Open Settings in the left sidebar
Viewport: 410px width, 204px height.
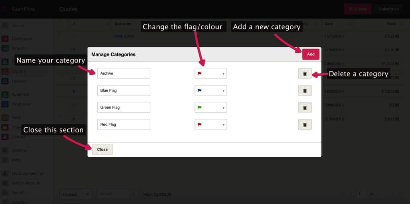click(19, 150)
